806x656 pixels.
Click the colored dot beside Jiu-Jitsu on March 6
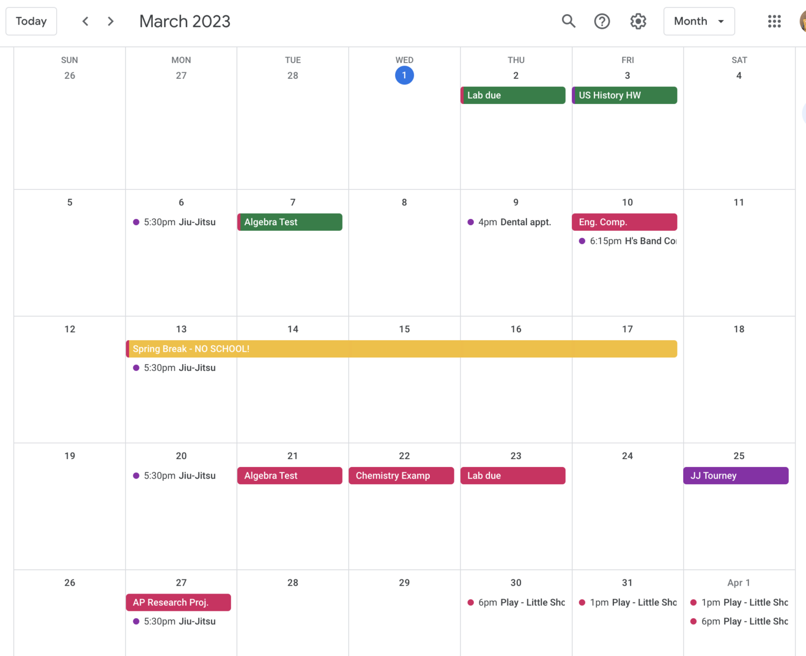tap(135, 222)
